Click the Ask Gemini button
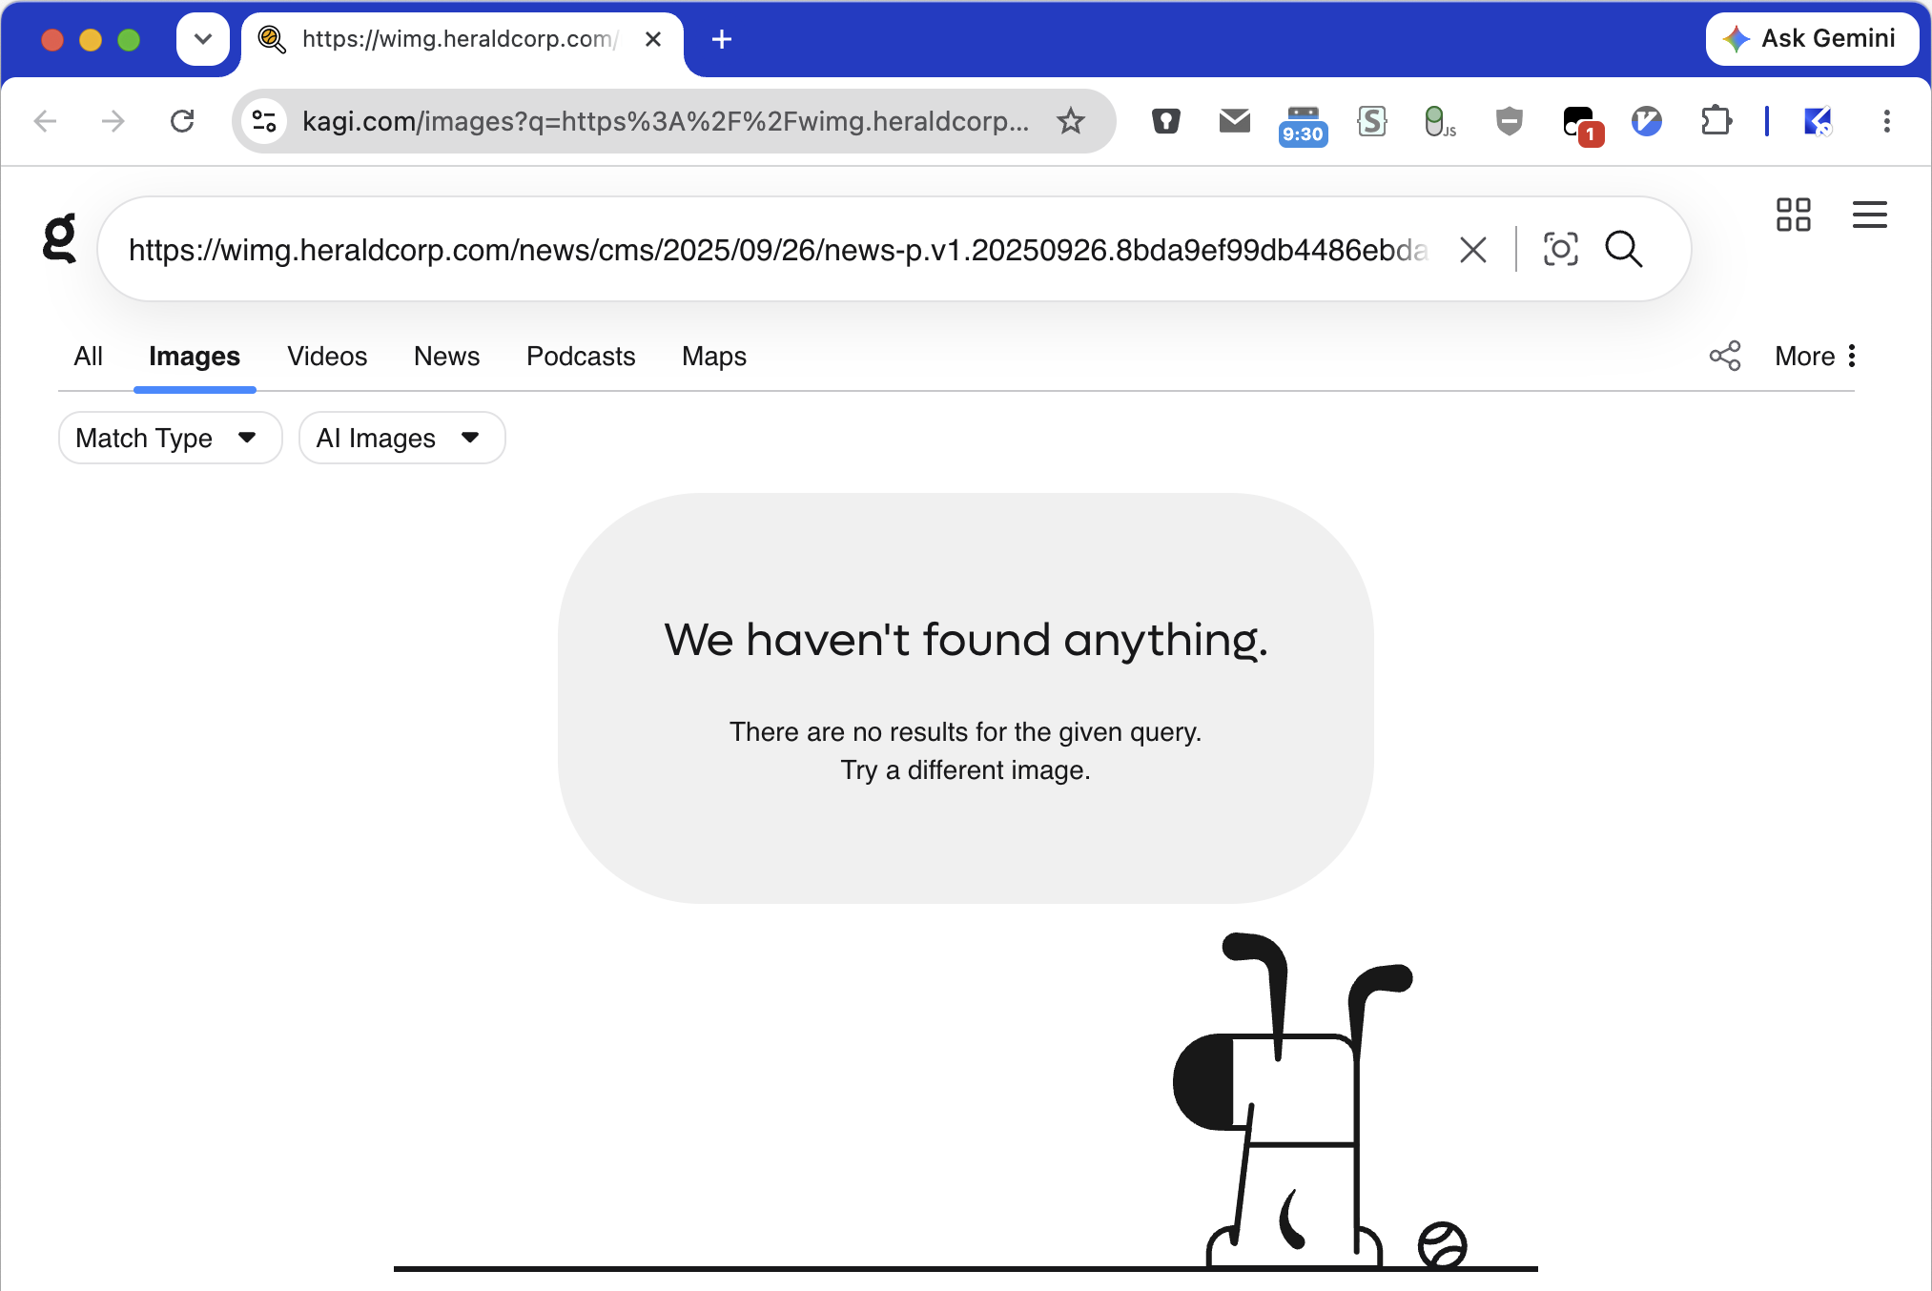Viewport: 1932px width, 1291px height. click(1812, 39)
